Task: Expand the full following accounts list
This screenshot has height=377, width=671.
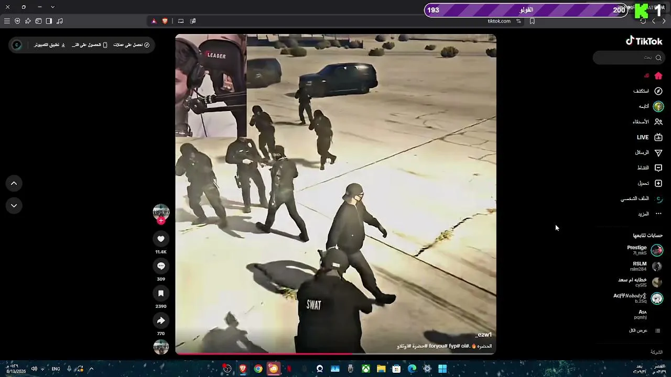Action: tap(645, 331)
